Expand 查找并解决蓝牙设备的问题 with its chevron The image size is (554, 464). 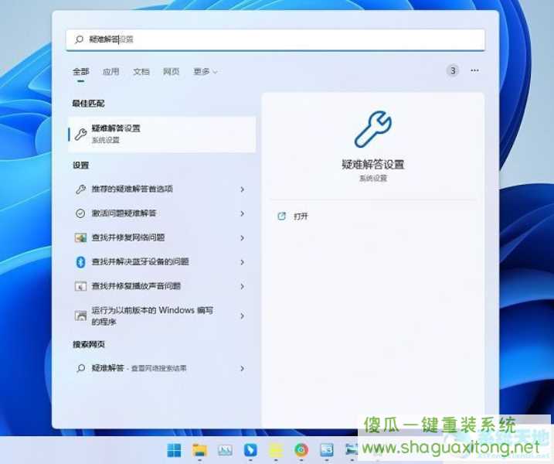243,262
